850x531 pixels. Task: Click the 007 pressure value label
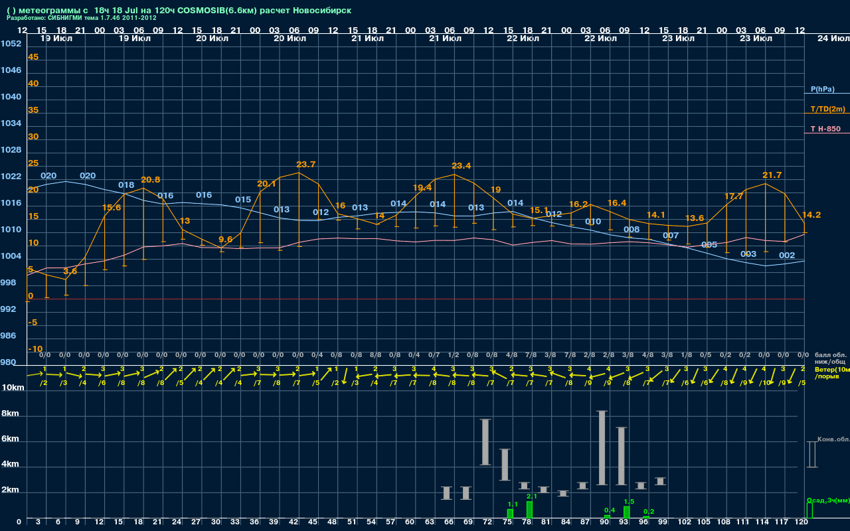tap(671, 235)
